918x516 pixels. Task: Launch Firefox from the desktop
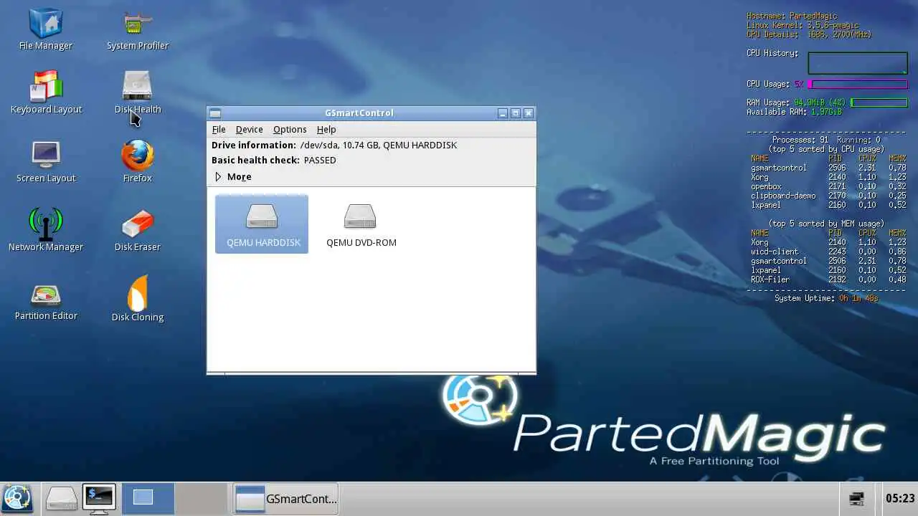tap(137, 161)
